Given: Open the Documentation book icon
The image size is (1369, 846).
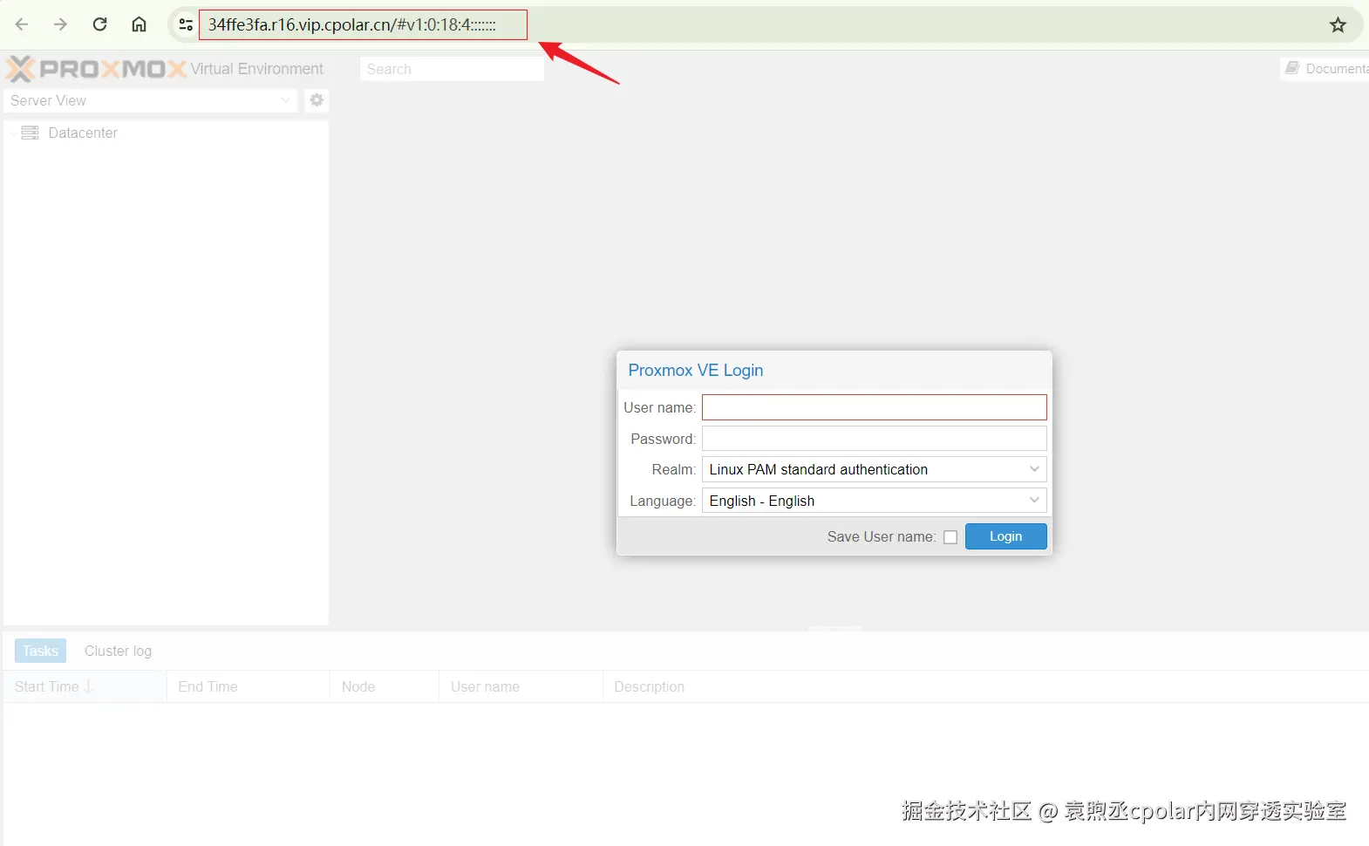Looking at the screenshot, I should 1292,68.
